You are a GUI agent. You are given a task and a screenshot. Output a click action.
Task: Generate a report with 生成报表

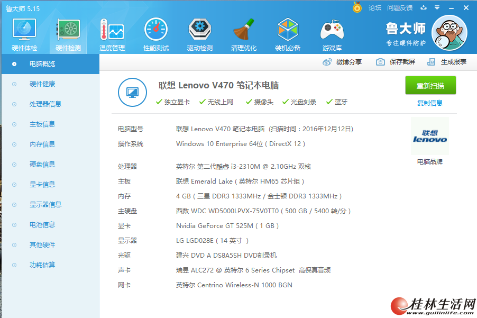point(448,61)
